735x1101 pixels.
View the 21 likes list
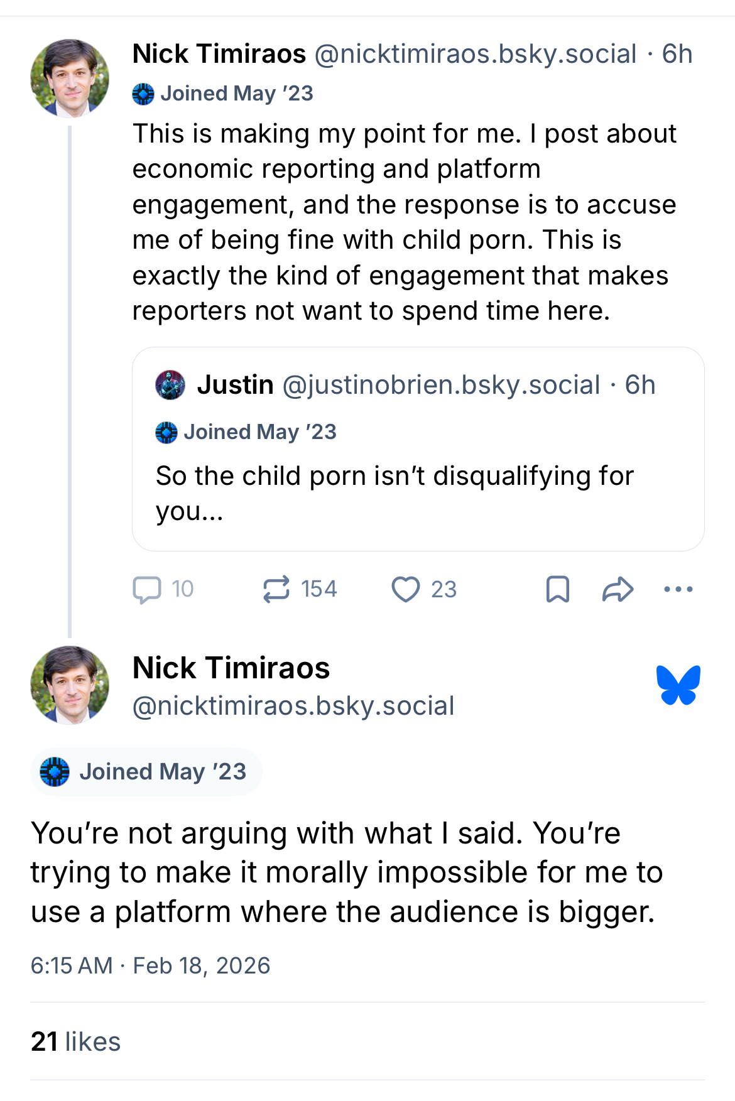75,1041
